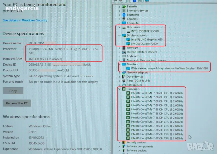Image resolution: width=217 pixels, height=154 pixels.
Task: Click the Other devices icon
Action: pos(124,77)
